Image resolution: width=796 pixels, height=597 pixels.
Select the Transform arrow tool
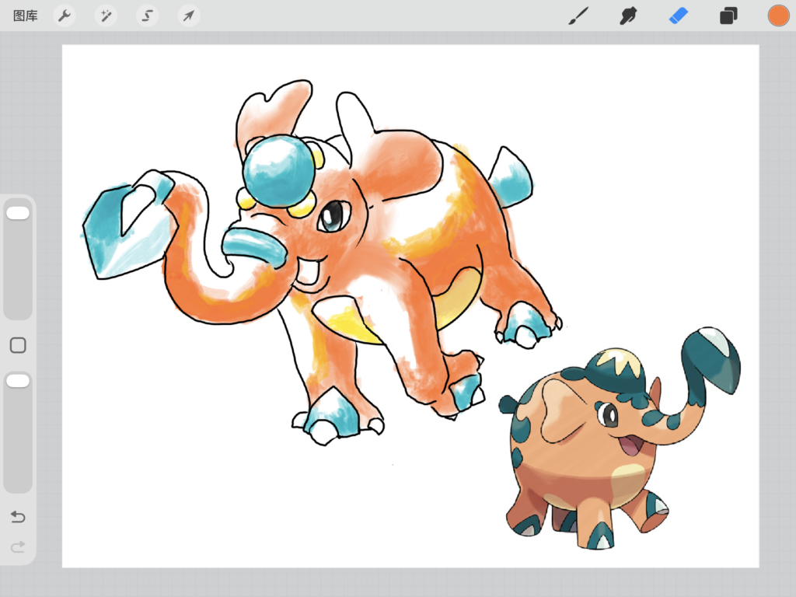click(x=188, y=16)
